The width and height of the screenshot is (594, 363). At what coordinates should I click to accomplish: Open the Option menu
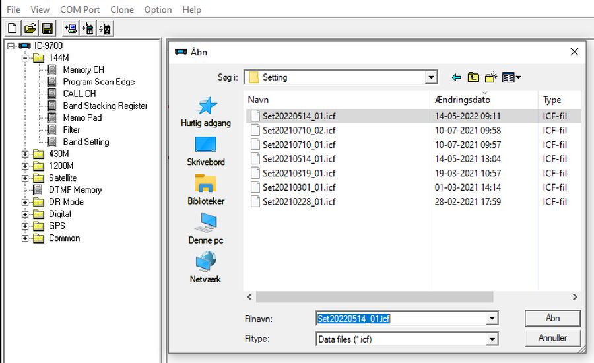click(x=158, y=9)
